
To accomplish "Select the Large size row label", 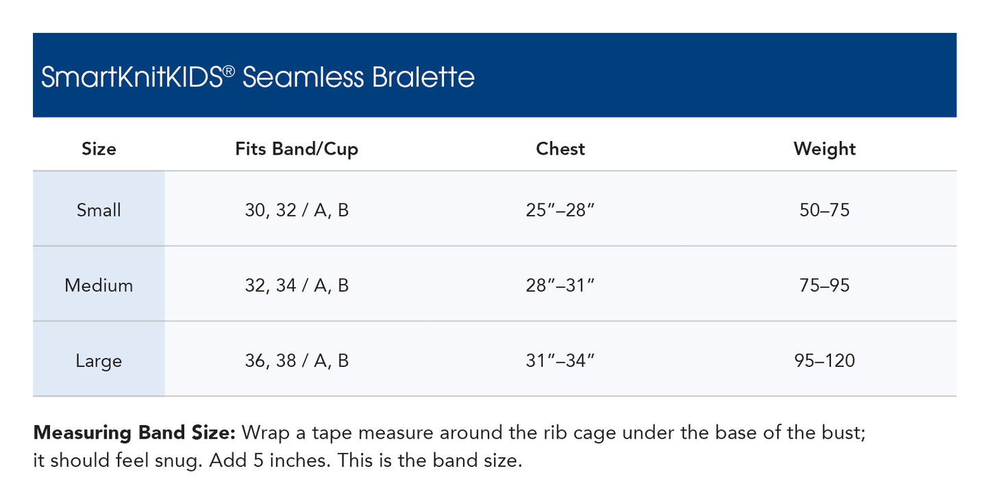I will (x=99, y=361).
